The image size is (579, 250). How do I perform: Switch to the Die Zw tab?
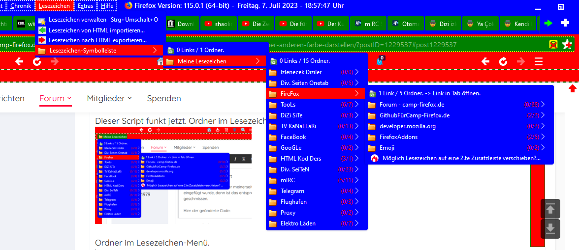coord(256,24)
